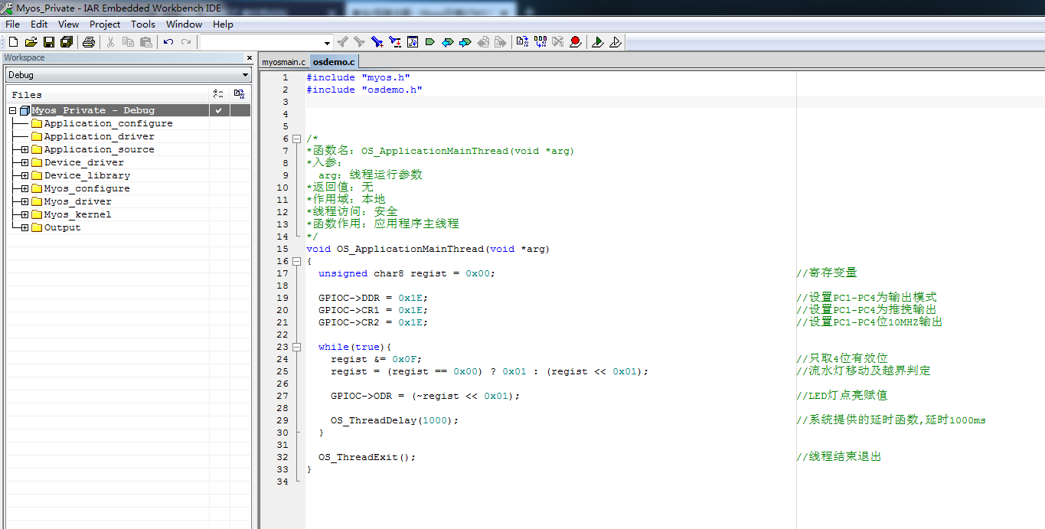The height and width of the screenshot is (529, 1045).
Task: Create a new document from toolbar
Action: pyautogui.click(x=13, y=42)
